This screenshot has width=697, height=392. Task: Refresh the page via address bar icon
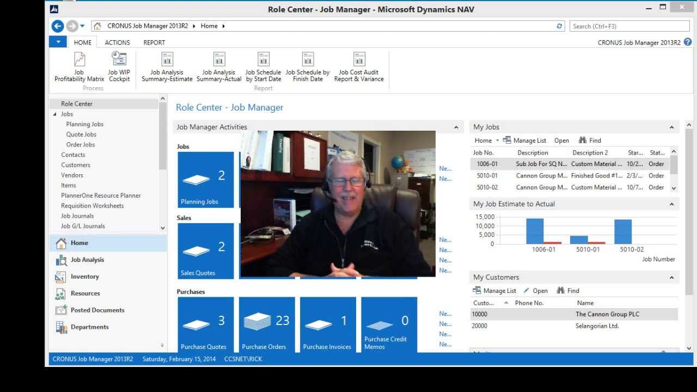click(x=559, y=26)
